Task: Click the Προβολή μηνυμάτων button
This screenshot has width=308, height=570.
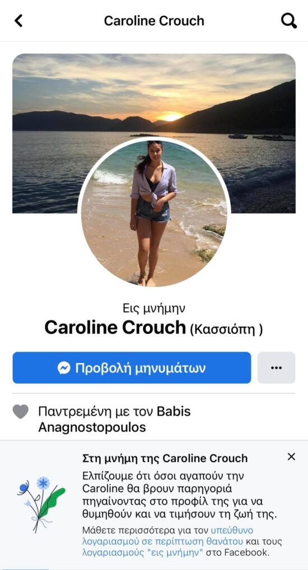Action: pyautogui.click(x=132, y=367)
